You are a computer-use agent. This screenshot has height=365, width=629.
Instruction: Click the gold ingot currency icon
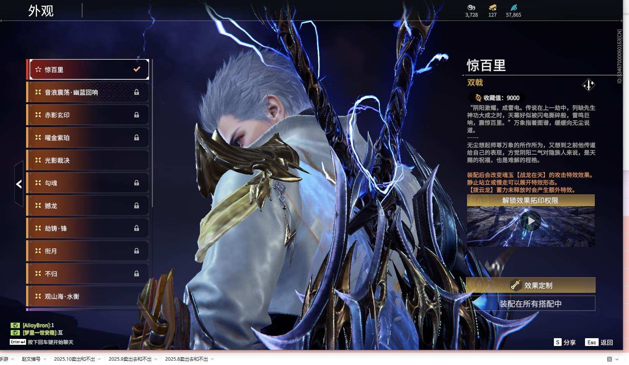[492, 7]
